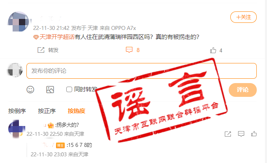Click the +关注 follow button
The height and width of the screenshot is (163, 267).
243,17
